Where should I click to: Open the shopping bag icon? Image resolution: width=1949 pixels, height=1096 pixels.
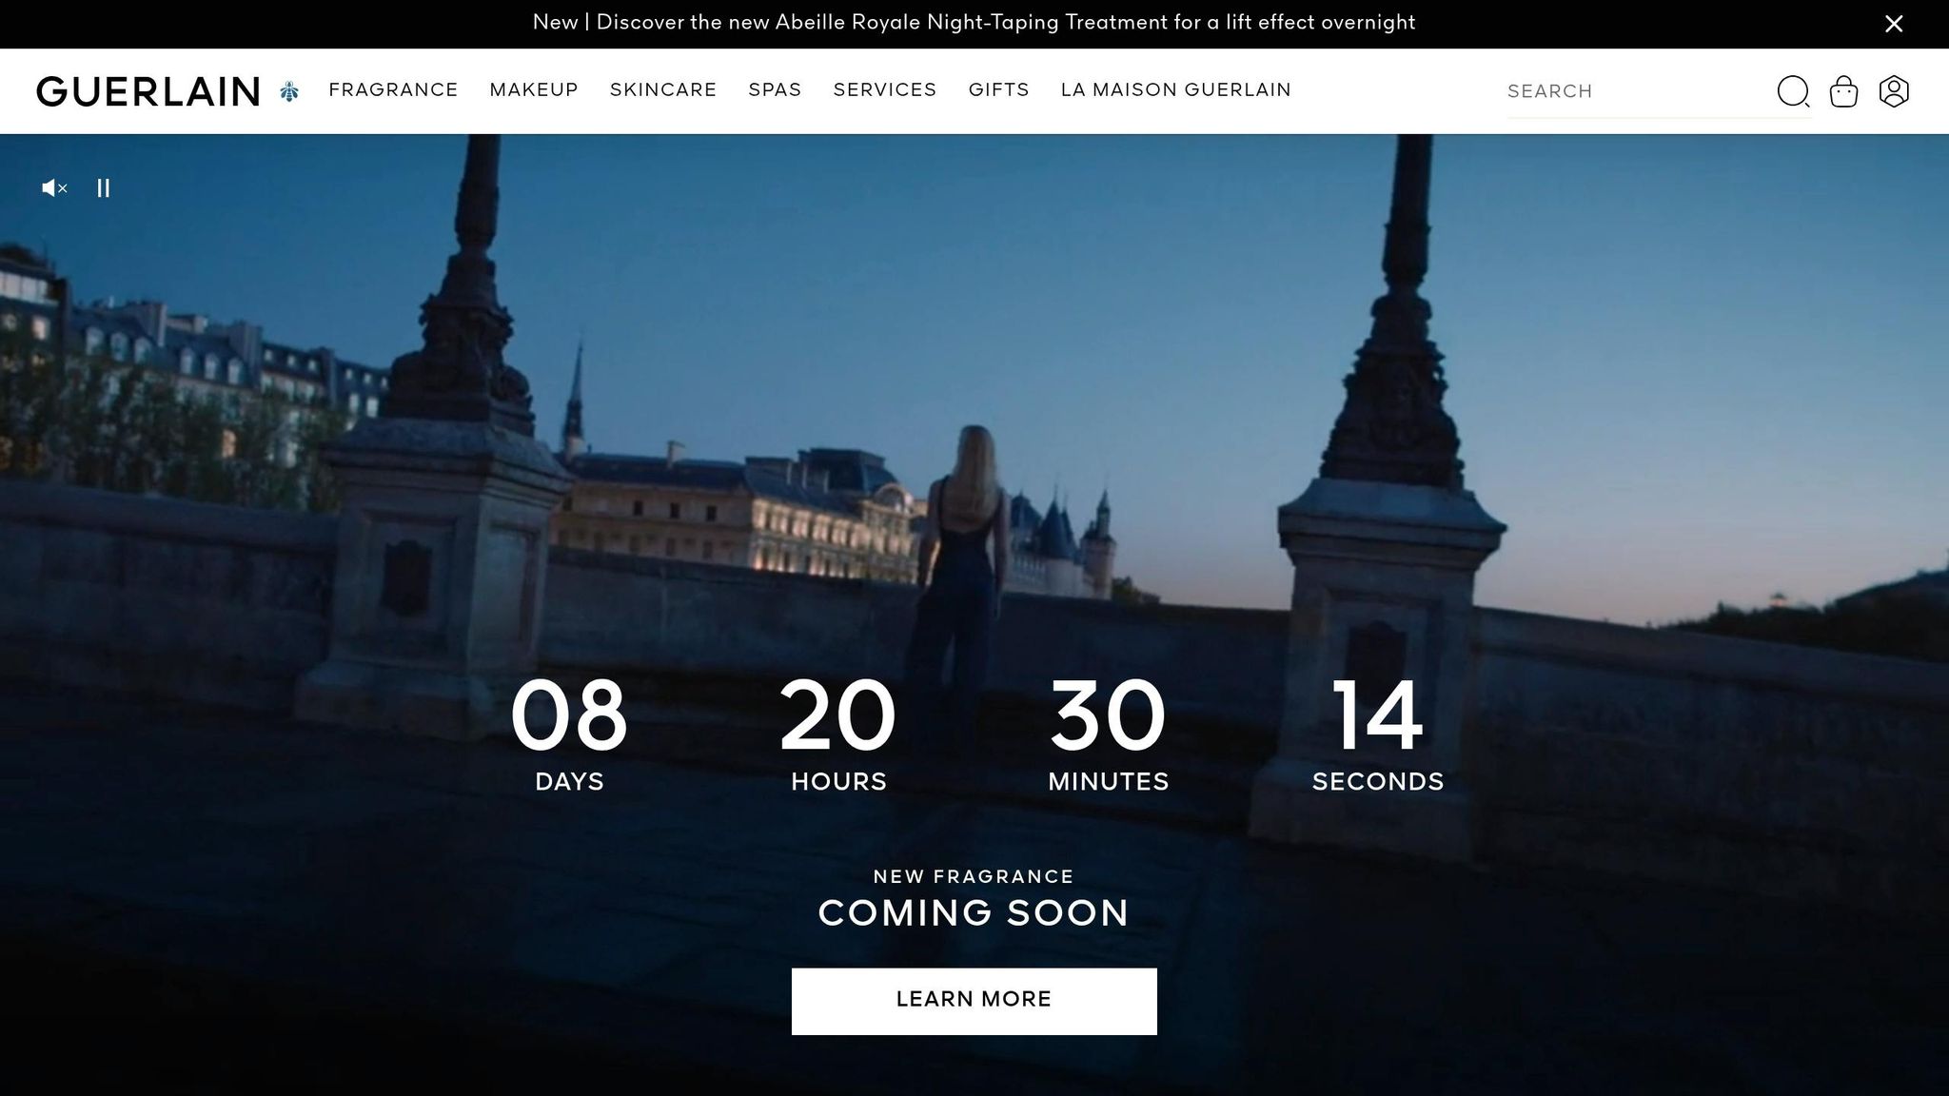click(x=1843, y=91)
